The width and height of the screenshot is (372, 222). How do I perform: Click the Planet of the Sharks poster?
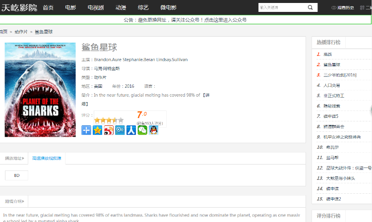point(40,90)
